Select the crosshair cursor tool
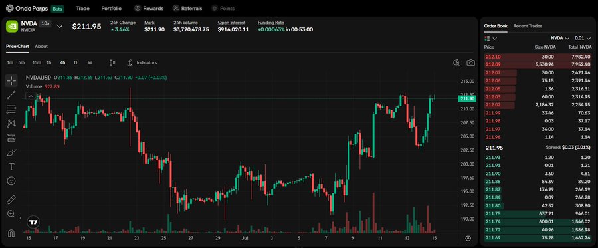 click(11, 80)
